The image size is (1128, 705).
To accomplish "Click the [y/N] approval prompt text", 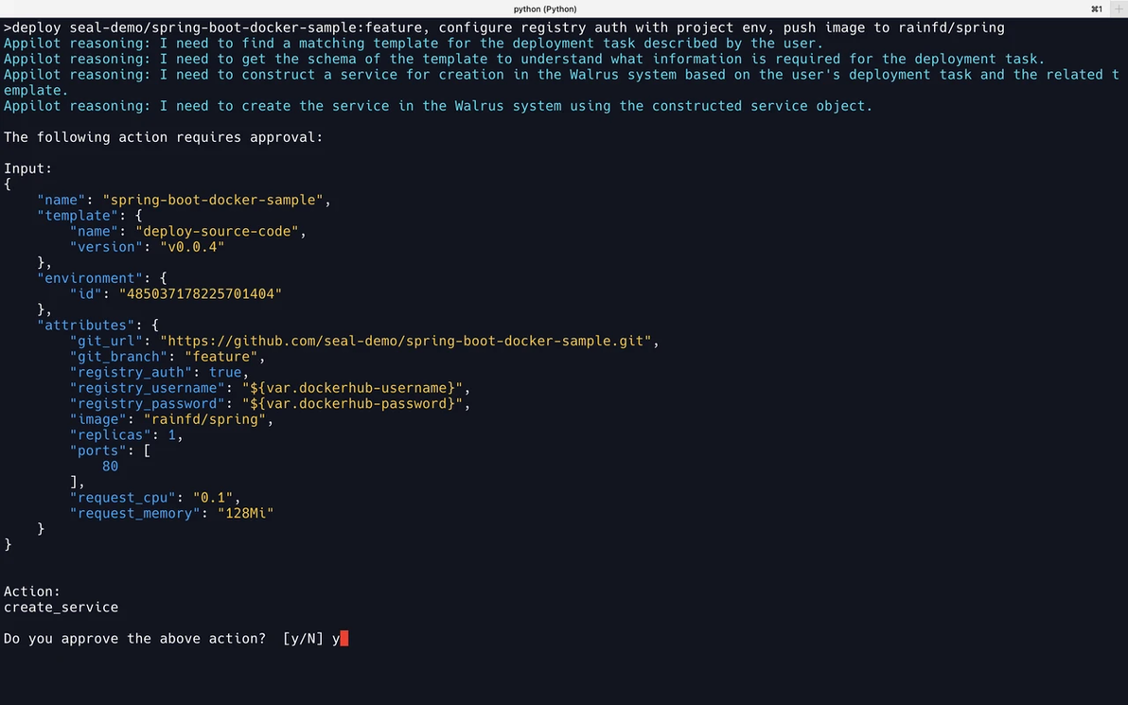I will 303,639.
